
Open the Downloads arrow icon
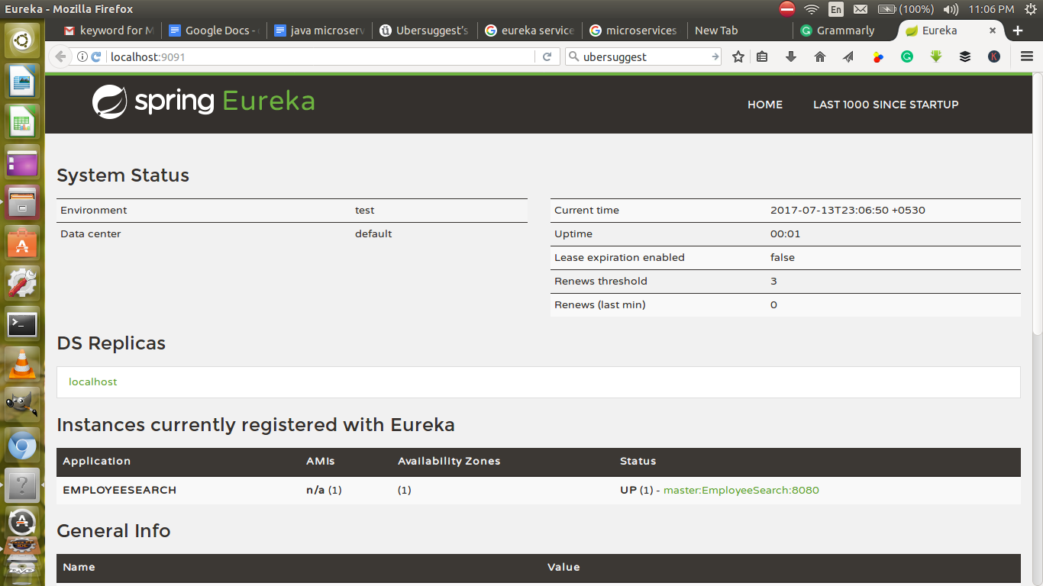791,56
